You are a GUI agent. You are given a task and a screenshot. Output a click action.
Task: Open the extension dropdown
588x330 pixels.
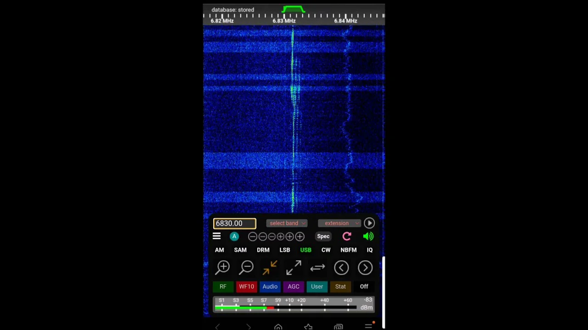[x=339, y=223]
